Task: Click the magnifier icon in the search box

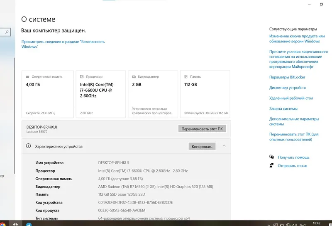Action: 7,32
